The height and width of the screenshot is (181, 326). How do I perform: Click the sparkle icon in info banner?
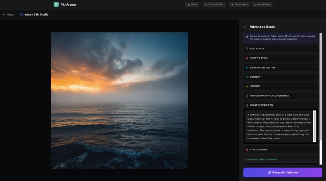click(247, 37)
